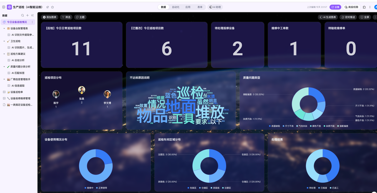The image size is (377, 193).
Task: Click the purple 分享 button
Action: click(x=335, y=7)
